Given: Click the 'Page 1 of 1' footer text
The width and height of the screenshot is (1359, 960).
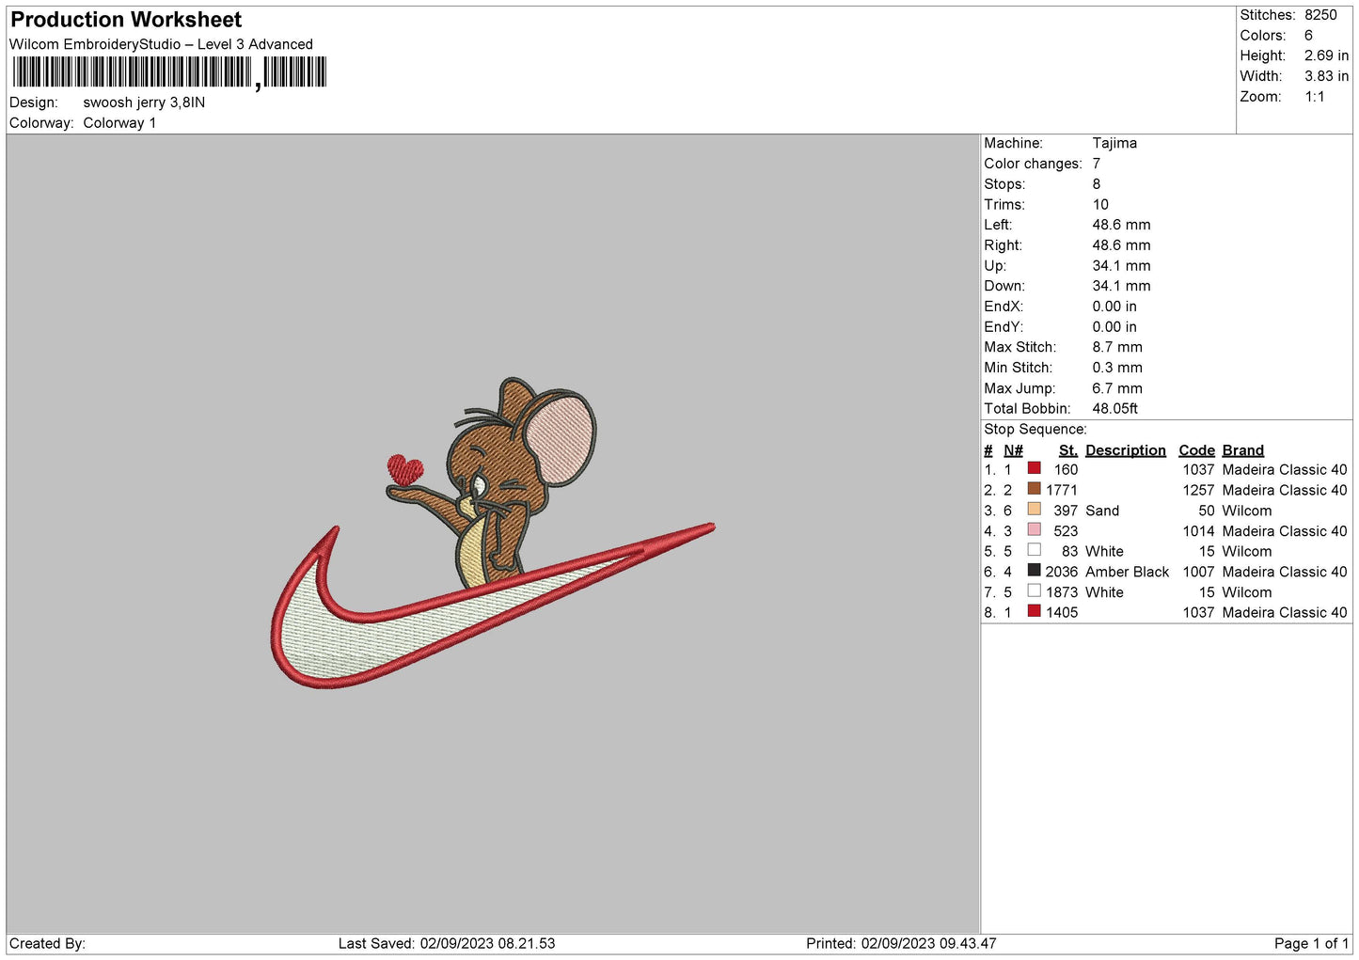Looking at the screenshot, I should click(x=1311, y=943).
